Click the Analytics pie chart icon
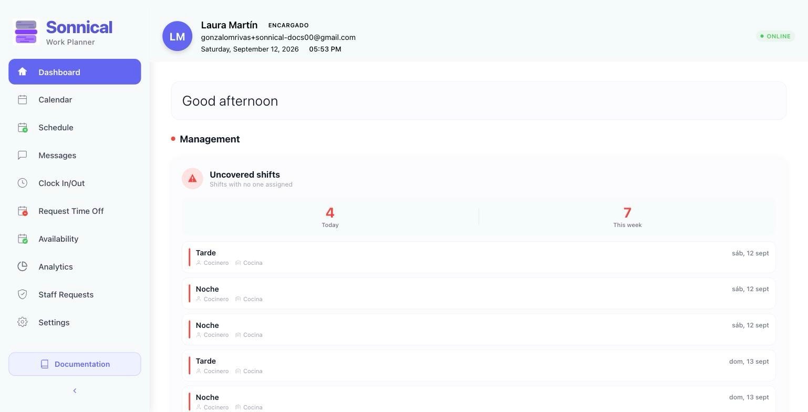Image resolution: width=808 pixels, height=412 pixels. 22,266
